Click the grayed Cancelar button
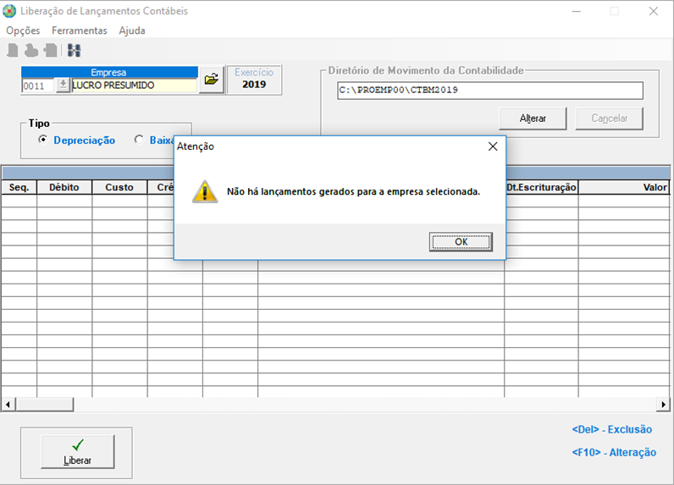Image resolution: width=674 pixels, height=485 pixels. pyautogui.click(x=609, y=118)
